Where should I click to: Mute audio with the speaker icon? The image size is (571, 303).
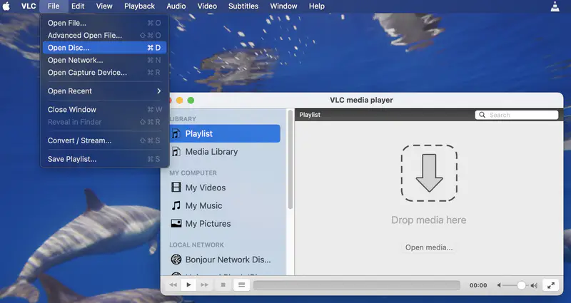[499, 286]
